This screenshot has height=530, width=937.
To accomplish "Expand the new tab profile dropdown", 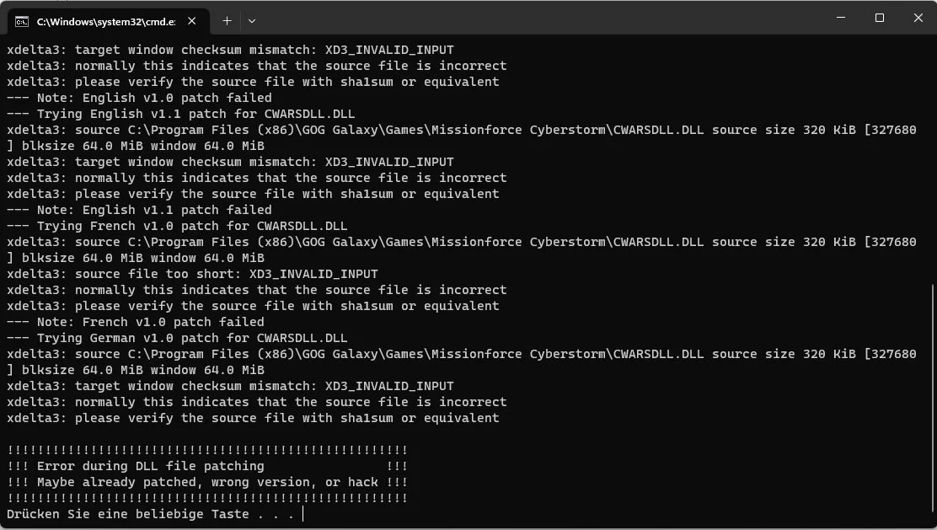I will point(252,21).
